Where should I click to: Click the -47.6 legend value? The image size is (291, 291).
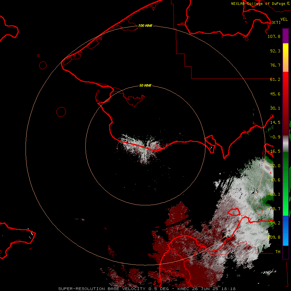click(274, 180)
